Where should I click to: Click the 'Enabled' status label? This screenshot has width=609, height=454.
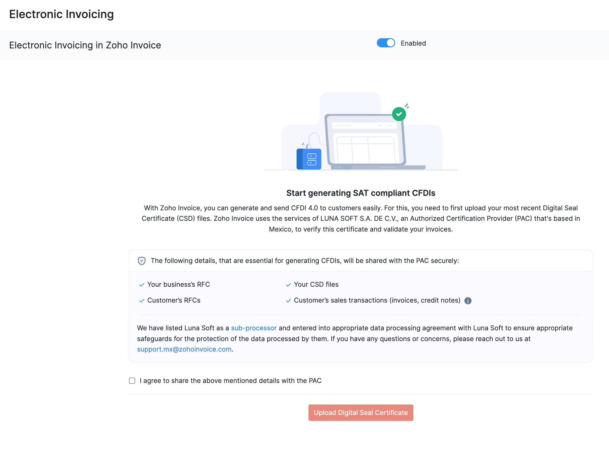(x=413, y=43)
